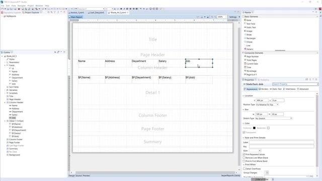Open the Stretch Type dropdown
This screenshot has width=322, height=181.
pyautogui.click(x=274, y=119)
